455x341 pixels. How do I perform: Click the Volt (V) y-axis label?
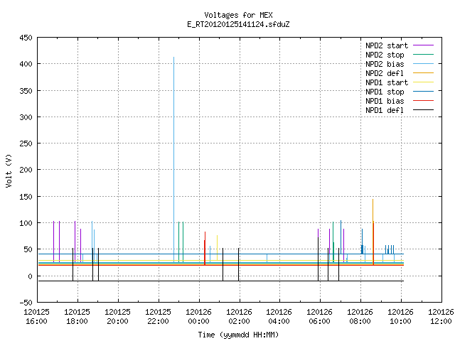point(9,170)
